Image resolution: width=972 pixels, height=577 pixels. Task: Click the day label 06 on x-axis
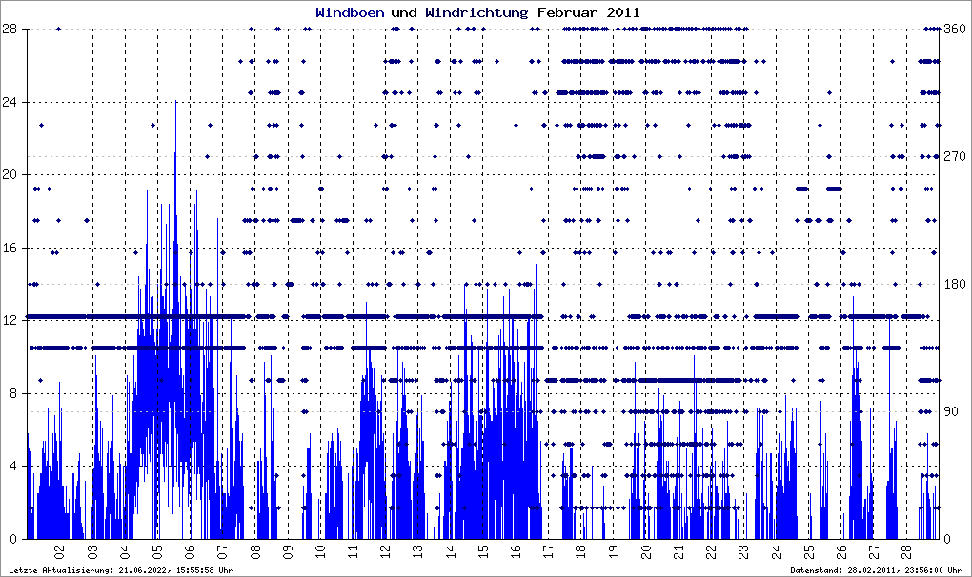pyautogui.click(x=190, y=551)
